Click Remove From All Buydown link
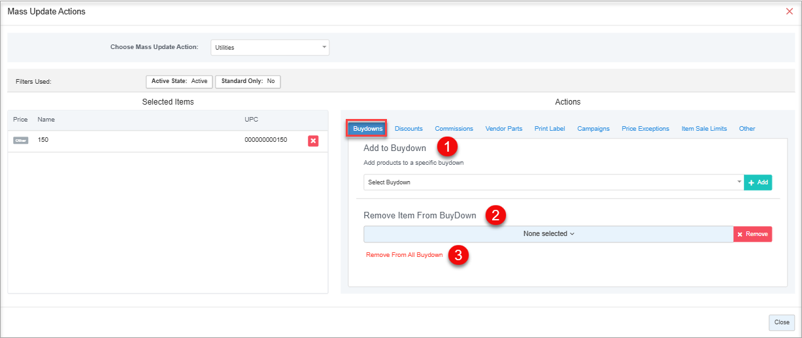The image size is (802, 338). 404,255
